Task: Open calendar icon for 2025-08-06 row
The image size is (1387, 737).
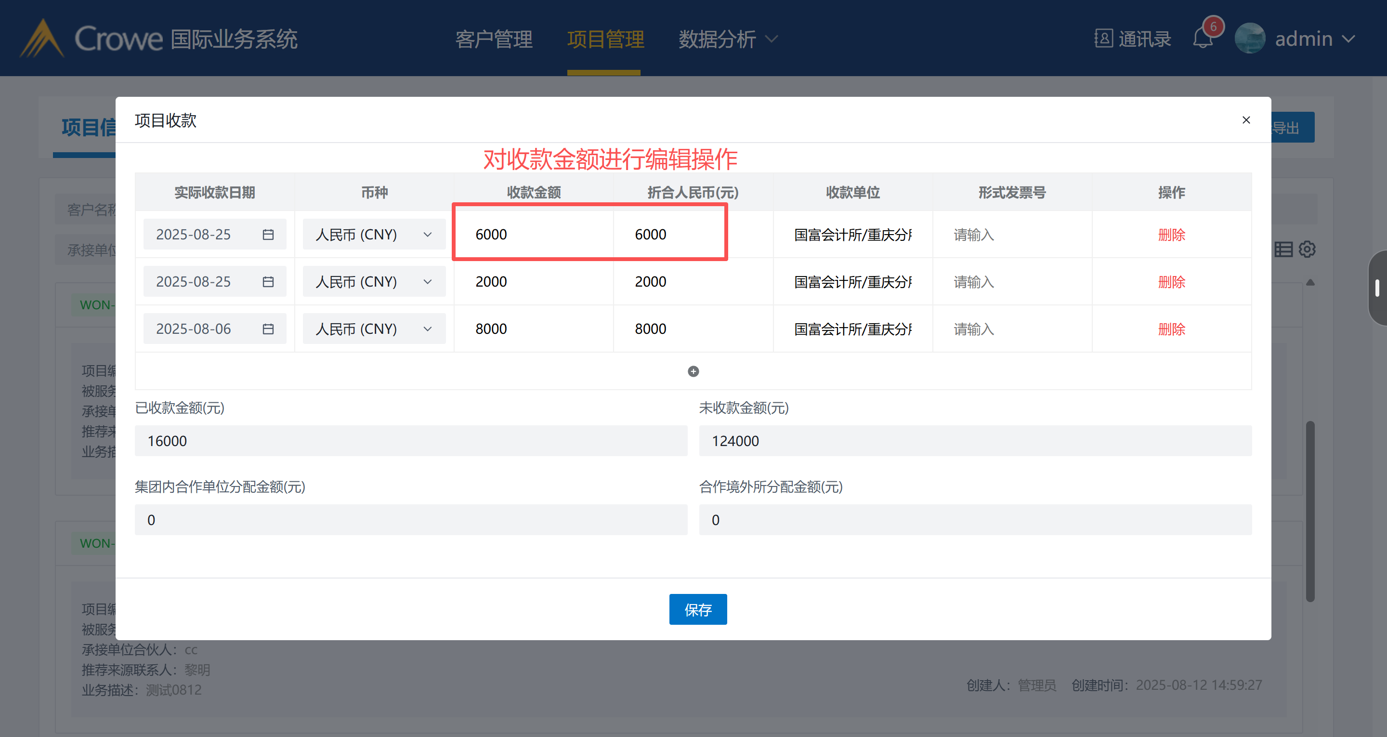Action: (x=268, y=329)
